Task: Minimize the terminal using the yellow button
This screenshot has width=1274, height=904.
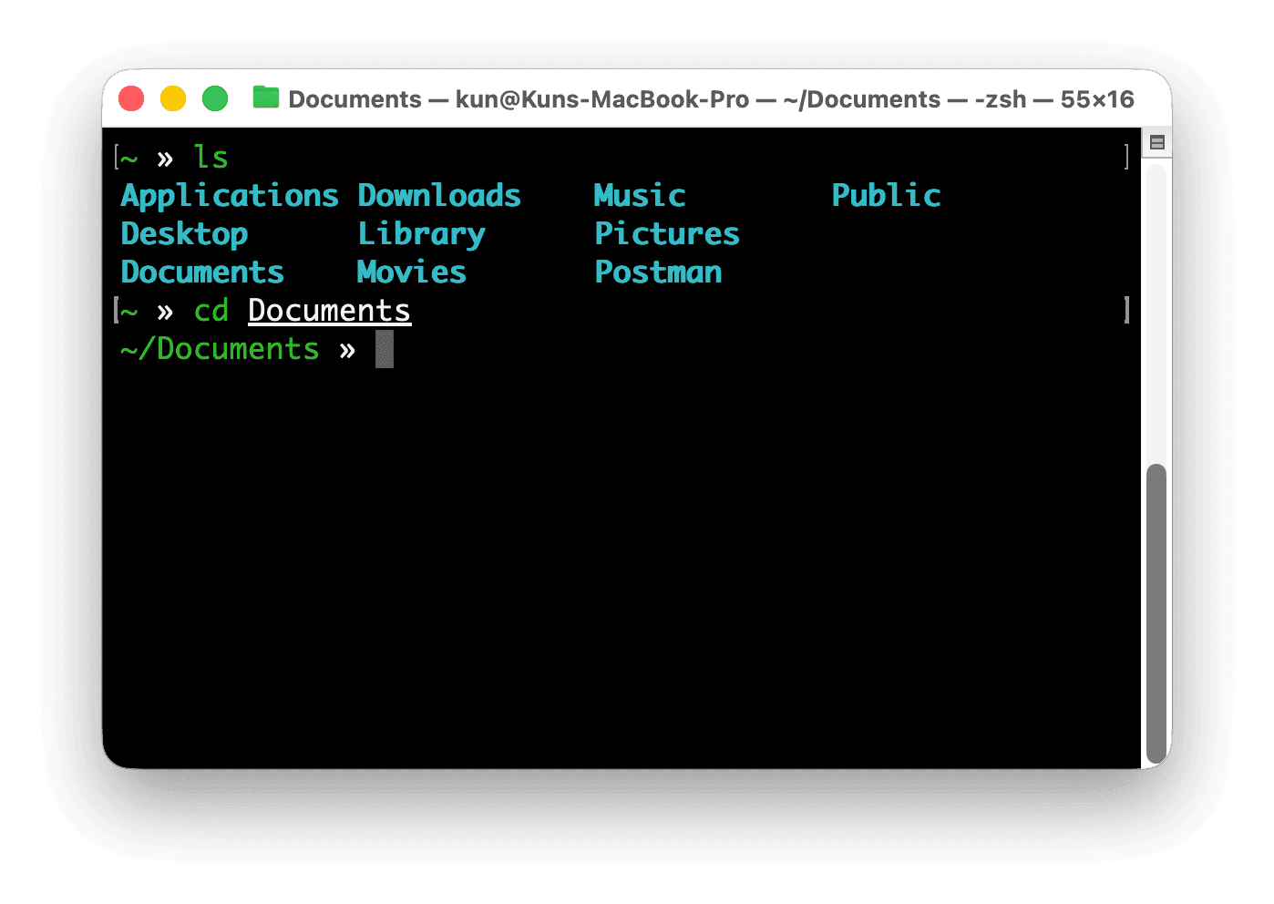Action: coord(173,98)
